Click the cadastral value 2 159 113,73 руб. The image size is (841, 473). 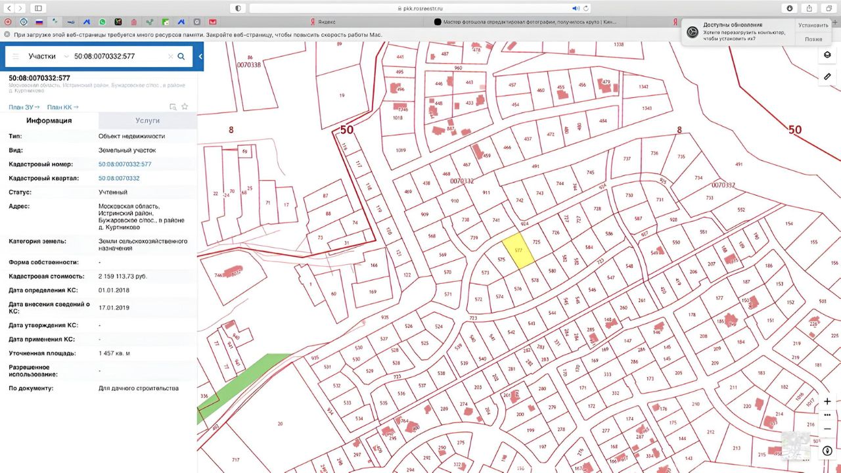click(123, 277)
